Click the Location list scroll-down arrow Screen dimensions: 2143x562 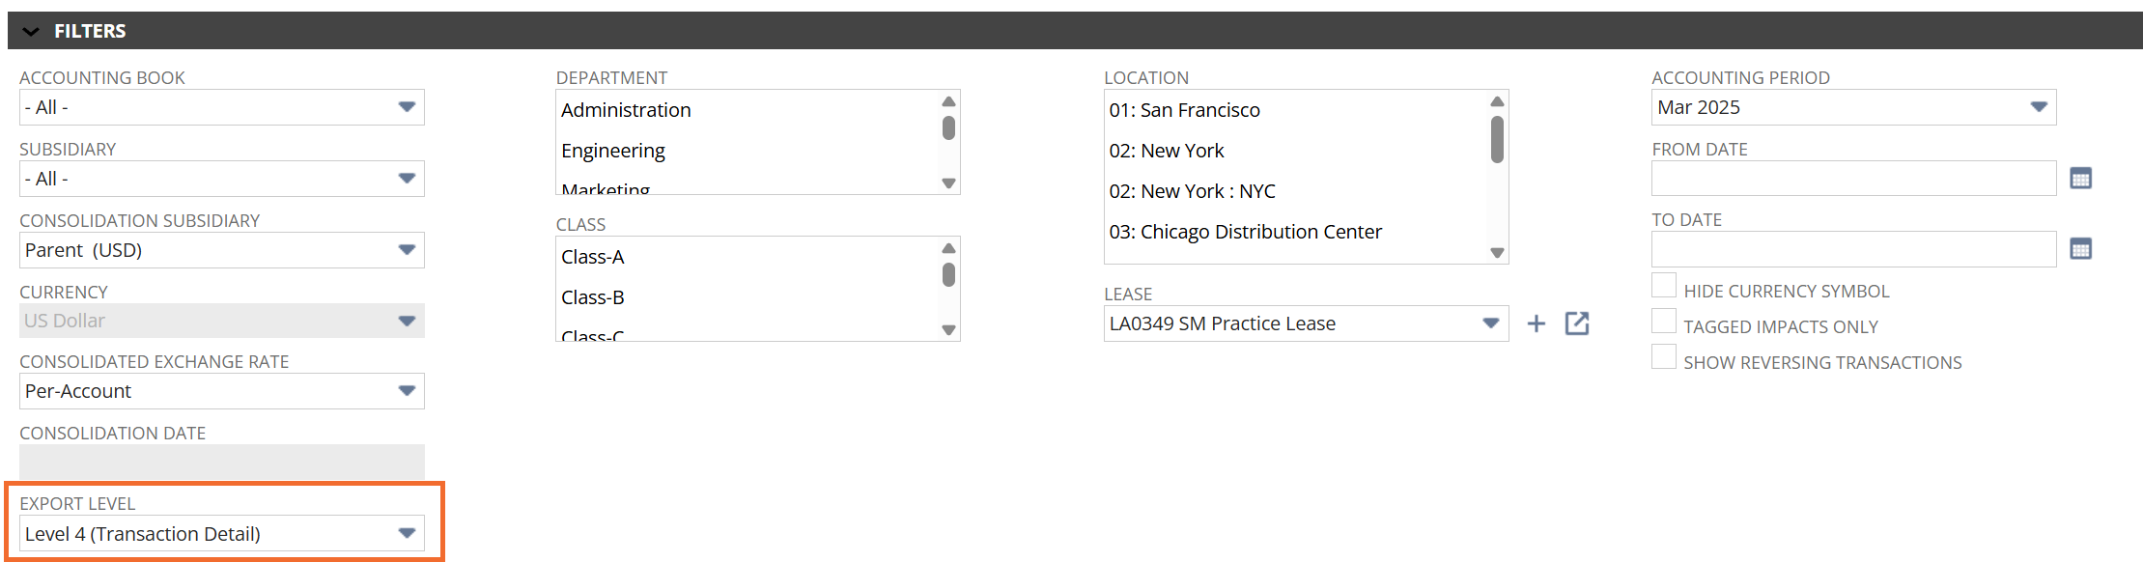coord(1497,253)
